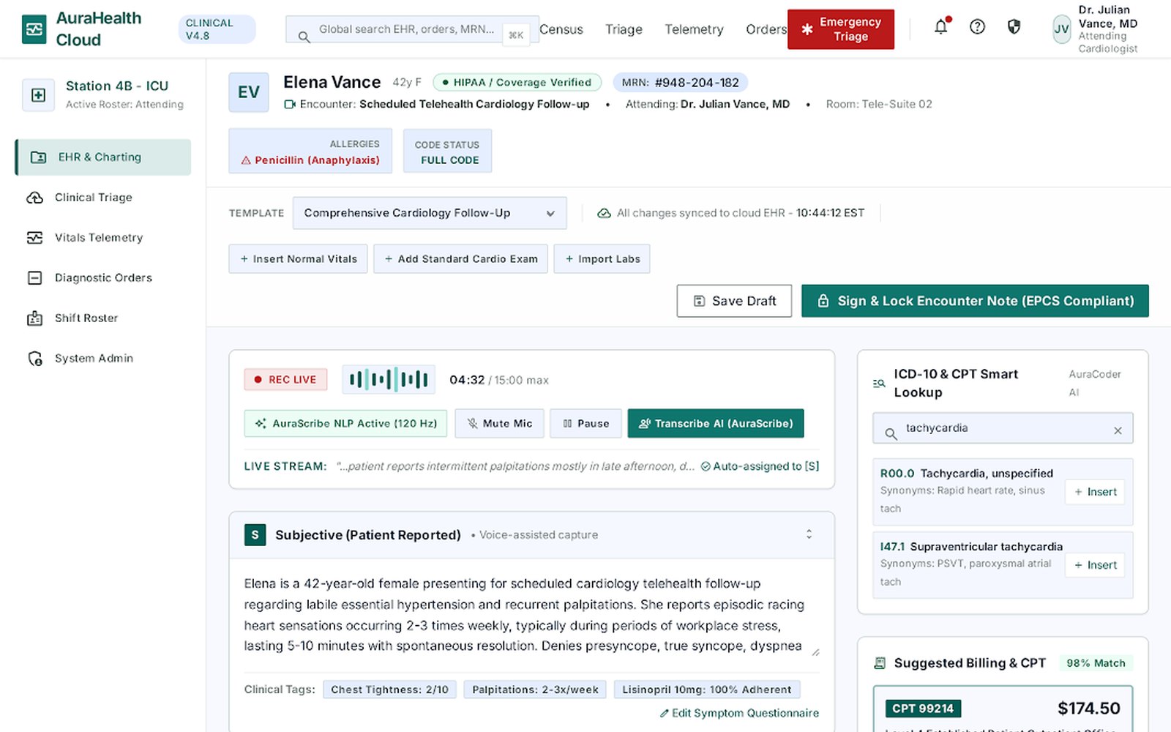
Task: Open System Admin sidebar item
Action: (x=103, y=359)
